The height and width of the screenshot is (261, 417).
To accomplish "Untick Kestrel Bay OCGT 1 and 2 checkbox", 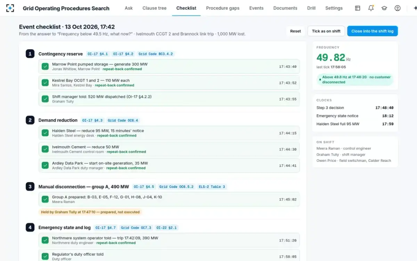I will point(45,83).
